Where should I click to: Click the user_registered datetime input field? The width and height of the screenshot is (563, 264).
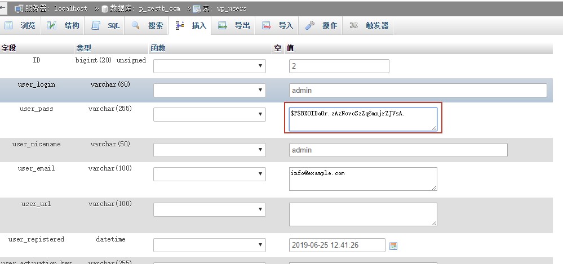point(337,245)
